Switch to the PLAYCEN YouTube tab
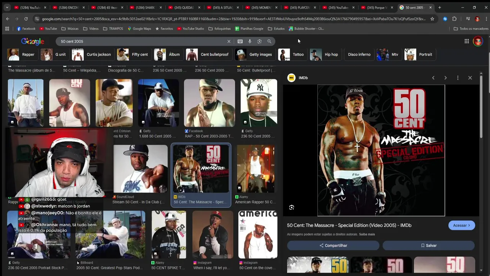The image size is (490, 276). tap(299, 7)
